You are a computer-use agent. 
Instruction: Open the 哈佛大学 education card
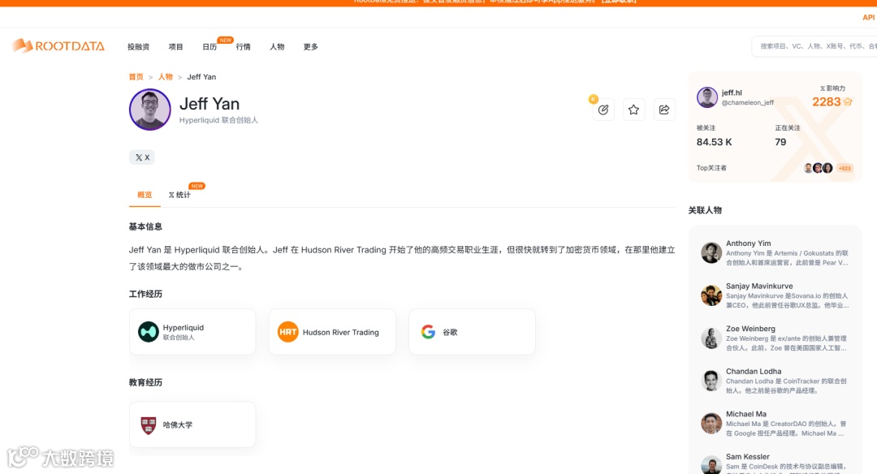pyautogui.click(x=192, y=424)
